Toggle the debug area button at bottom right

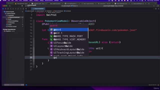pyautogui.click(x=158, y=85)
